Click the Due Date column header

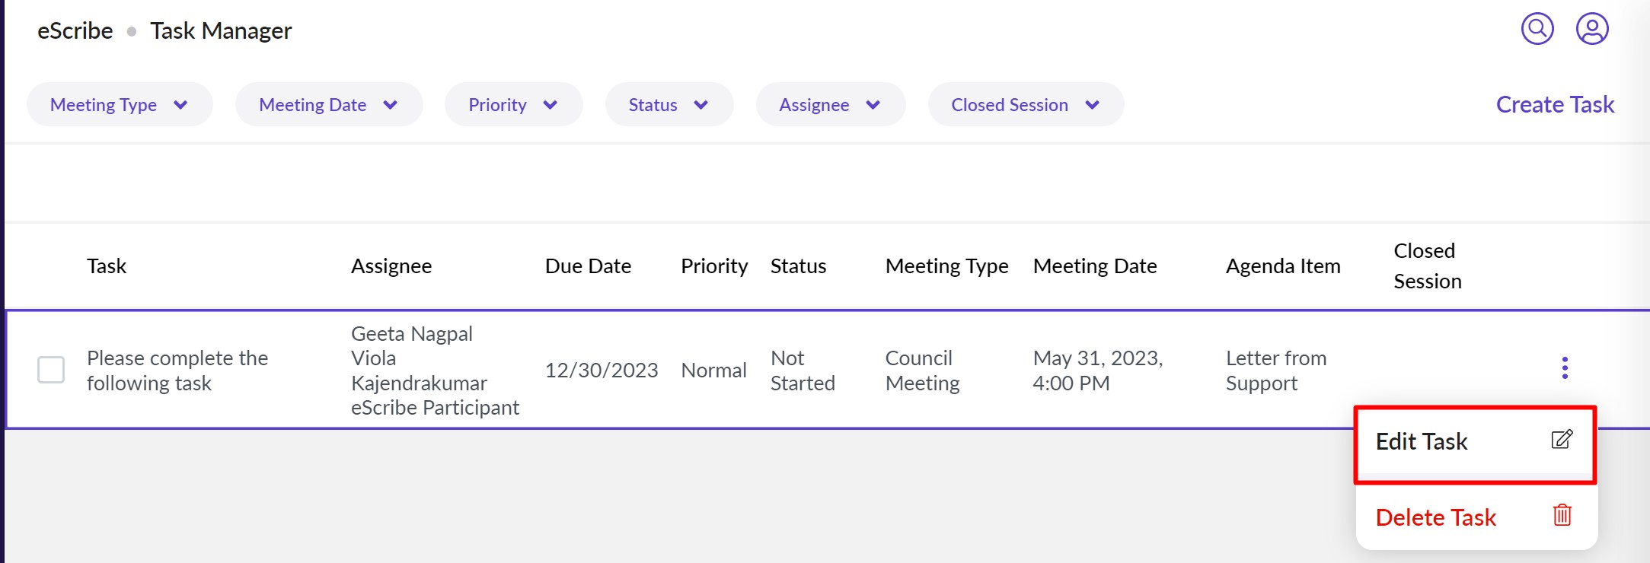point(588,266)
